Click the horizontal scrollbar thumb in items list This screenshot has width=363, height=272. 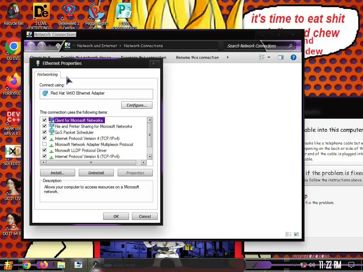(x=91, y=162)
